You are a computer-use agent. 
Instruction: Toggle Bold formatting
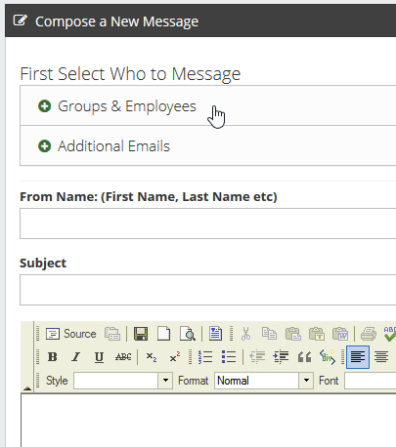[x=53, y=357]
